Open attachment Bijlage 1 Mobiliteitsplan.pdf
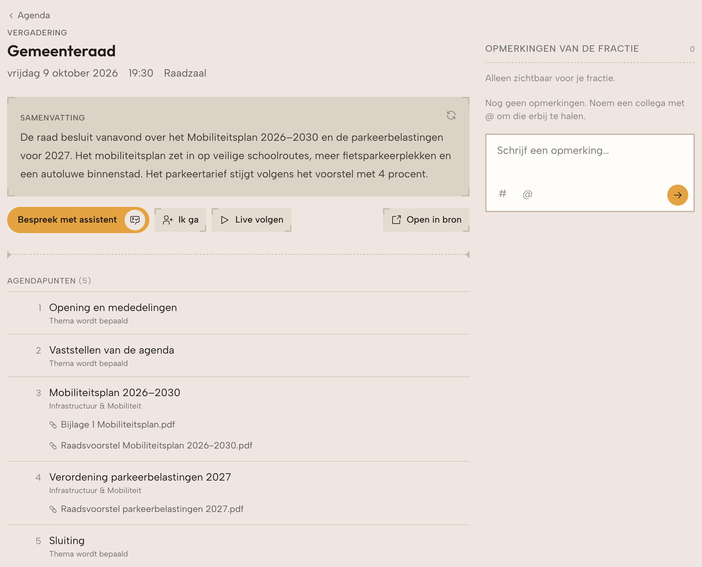The height and width of the screenshot is (567, 702). point(118,425)
